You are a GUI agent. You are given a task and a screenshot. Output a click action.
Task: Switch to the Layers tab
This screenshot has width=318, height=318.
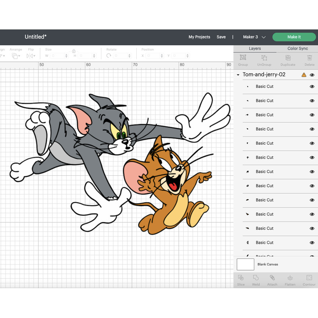pyautogui.click(x=255, y=48)
